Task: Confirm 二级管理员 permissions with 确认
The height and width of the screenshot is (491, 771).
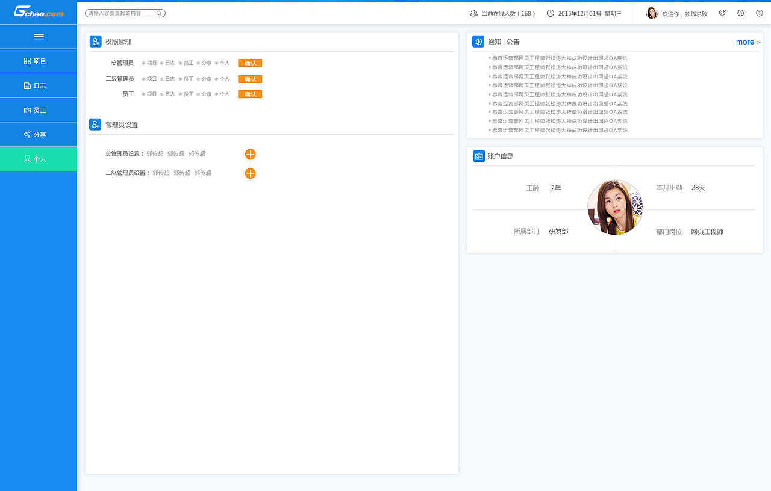Action: click(250, 79)
